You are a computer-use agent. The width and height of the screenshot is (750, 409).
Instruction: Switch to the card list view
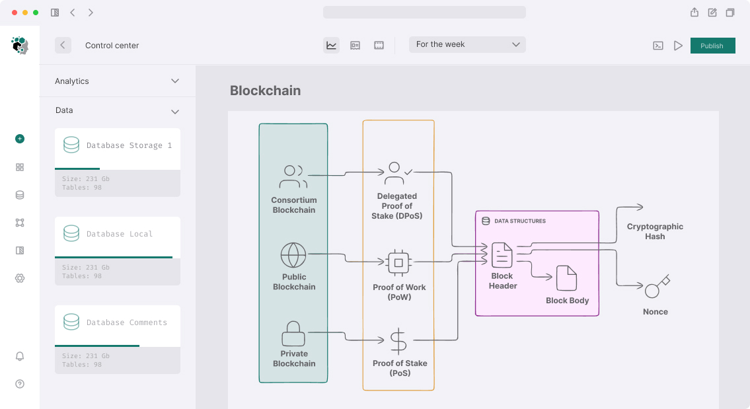point(355,46)
